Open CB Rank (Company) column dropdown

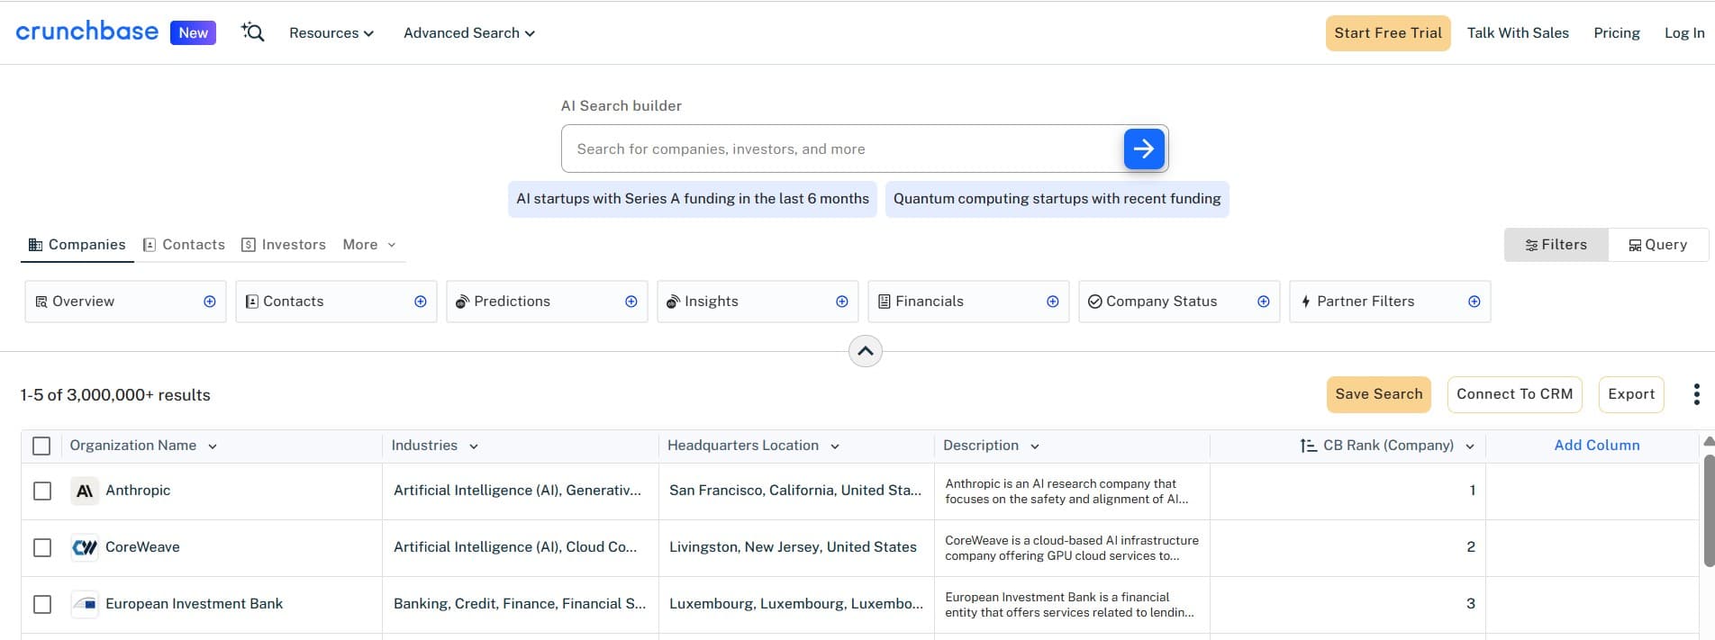coord(1470,446)
